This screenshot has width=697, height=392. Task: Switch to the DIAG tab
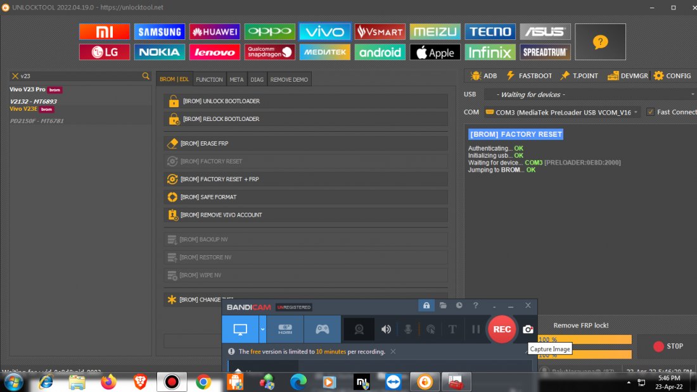point(257,79)
